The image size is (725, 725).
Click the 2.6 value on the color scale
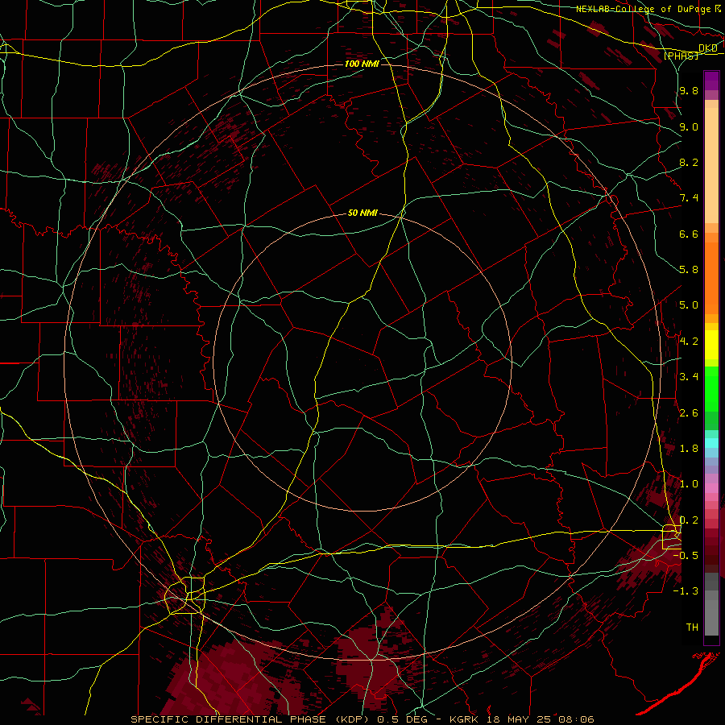pyautogui.click(x=689, y=413)
